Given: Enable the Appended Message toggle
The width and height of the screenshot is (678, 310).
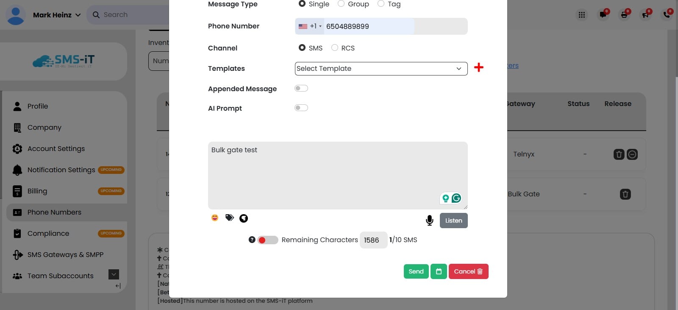Looking at the screenshot, I should (x=301, y=88).
